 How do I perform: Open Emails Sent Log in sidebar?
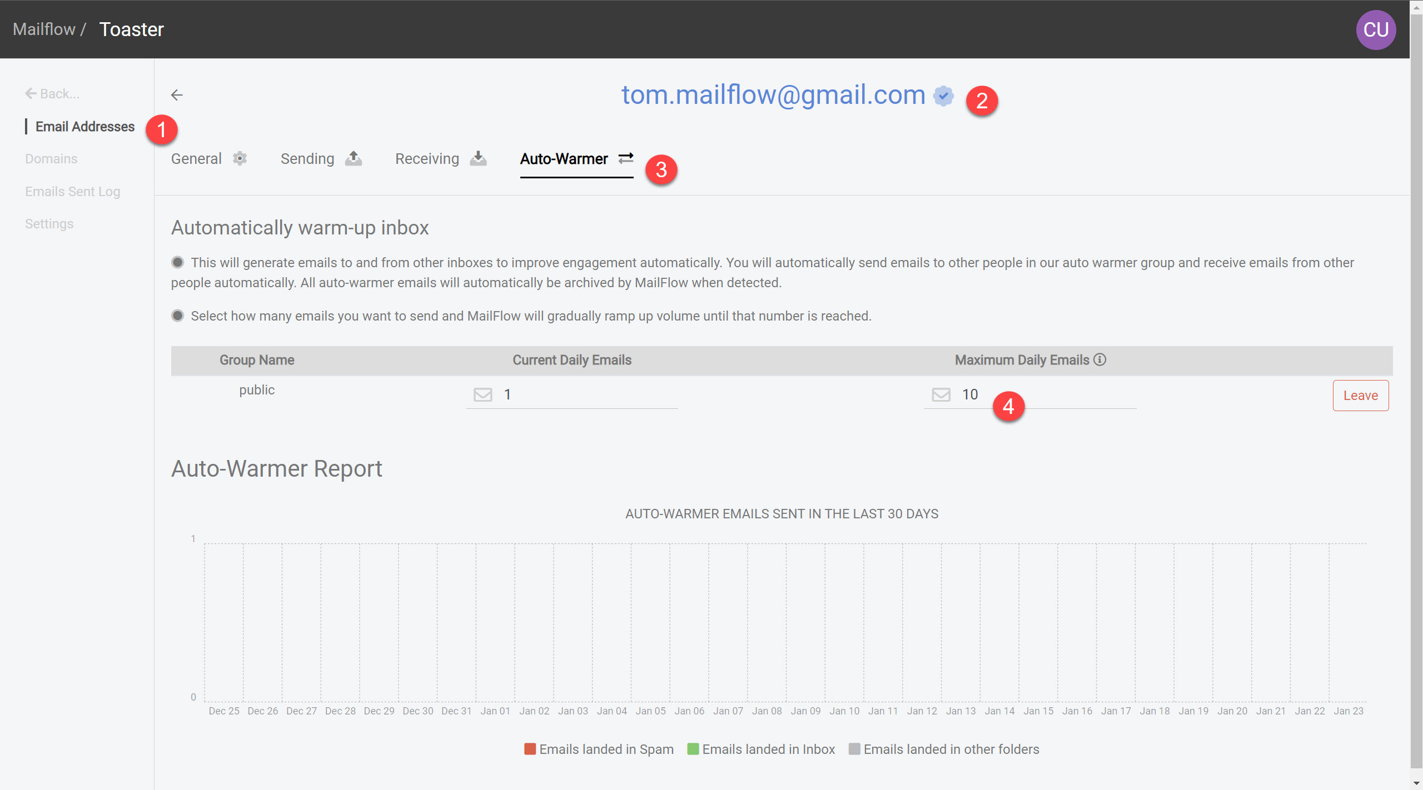tap(72, 192)
